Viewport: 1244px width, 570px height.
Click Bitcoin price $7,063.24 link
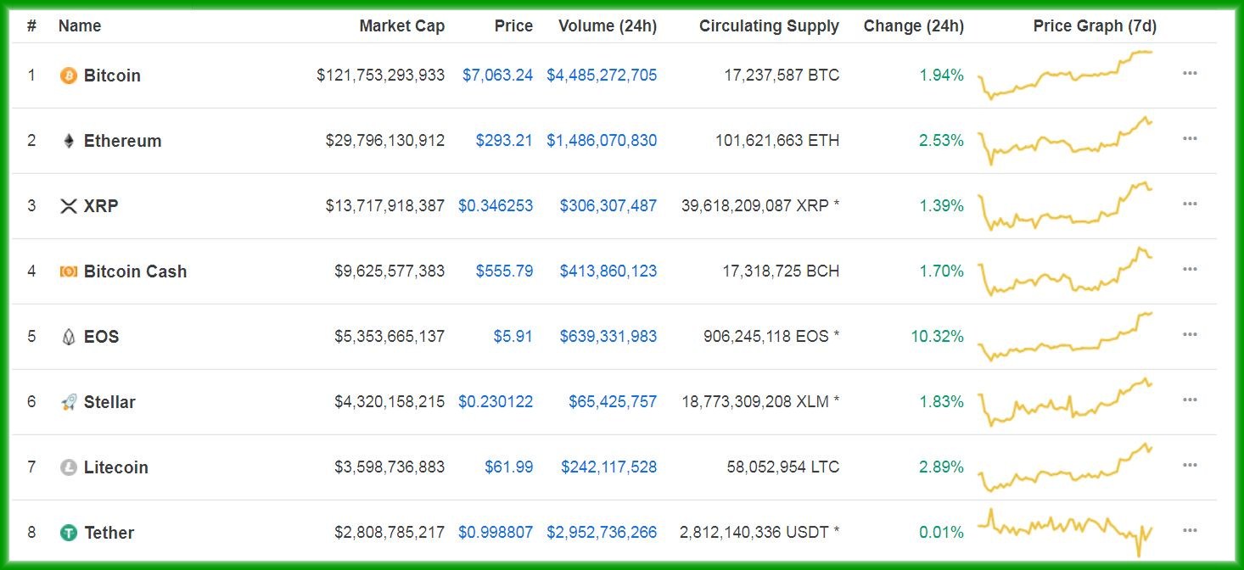tap(497, 75)
